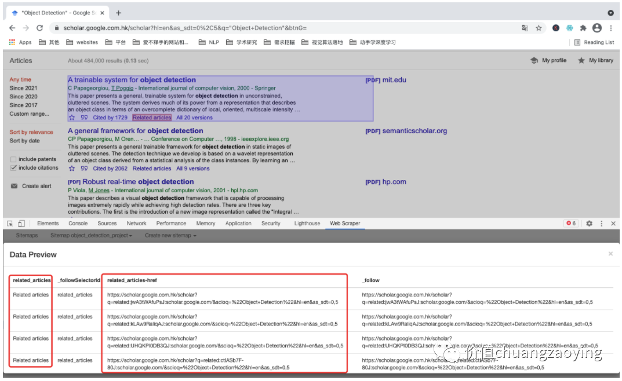
Task: Open DevTools more options dots
Action: [601, 224]
